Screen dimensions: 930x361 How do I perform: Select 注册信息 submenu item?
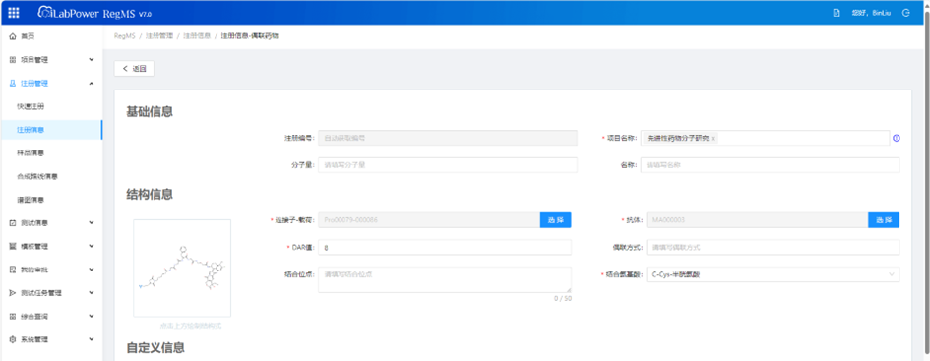(x=51, y=130)
